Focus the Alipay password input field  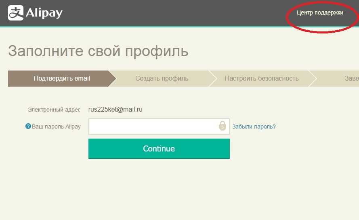pos(153,127)
